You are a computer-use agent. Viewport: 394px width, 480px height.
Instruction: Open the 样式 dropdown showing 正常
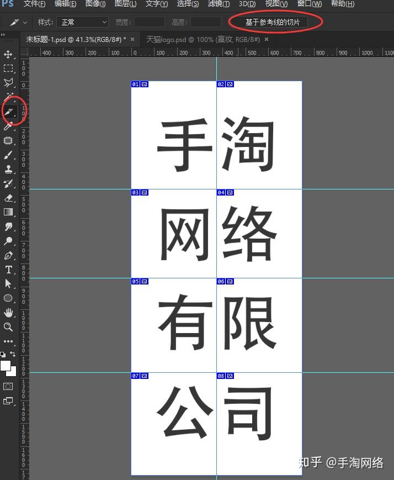pyautogui.click(x=83, y=22)
